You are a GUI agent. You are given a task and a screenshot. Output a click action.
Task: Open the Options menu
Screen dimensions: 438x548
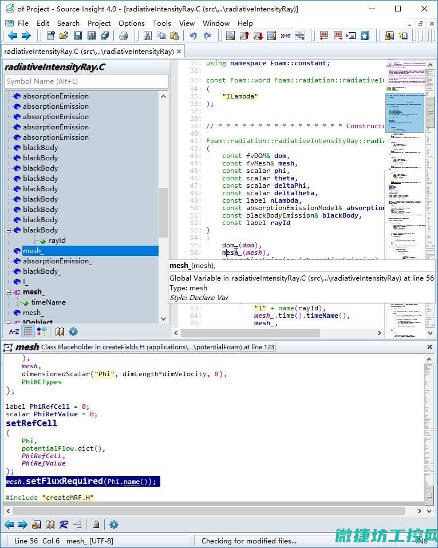(x=132, y=23)
